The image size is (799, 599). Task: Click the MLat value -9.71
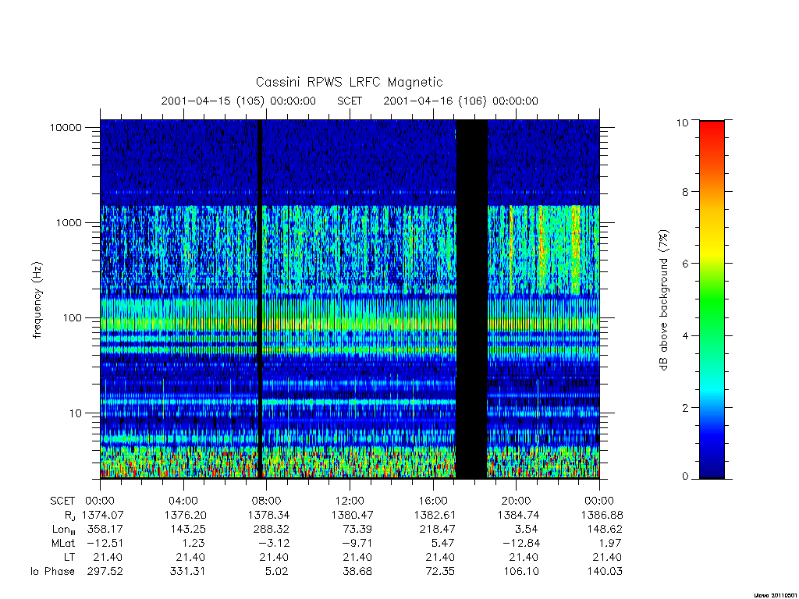tap(357, 544)
